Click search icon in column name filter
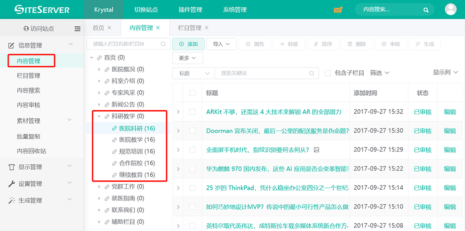Image resolution: width=465 pixels, height=231 pixels. (x=163, y=44)
